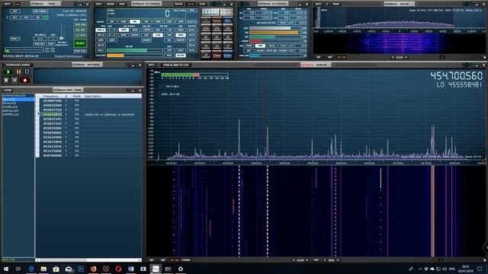Screen dimensions: 488x274
Task: Select CW mode in RX Control
Action: (x=146, y=22)
